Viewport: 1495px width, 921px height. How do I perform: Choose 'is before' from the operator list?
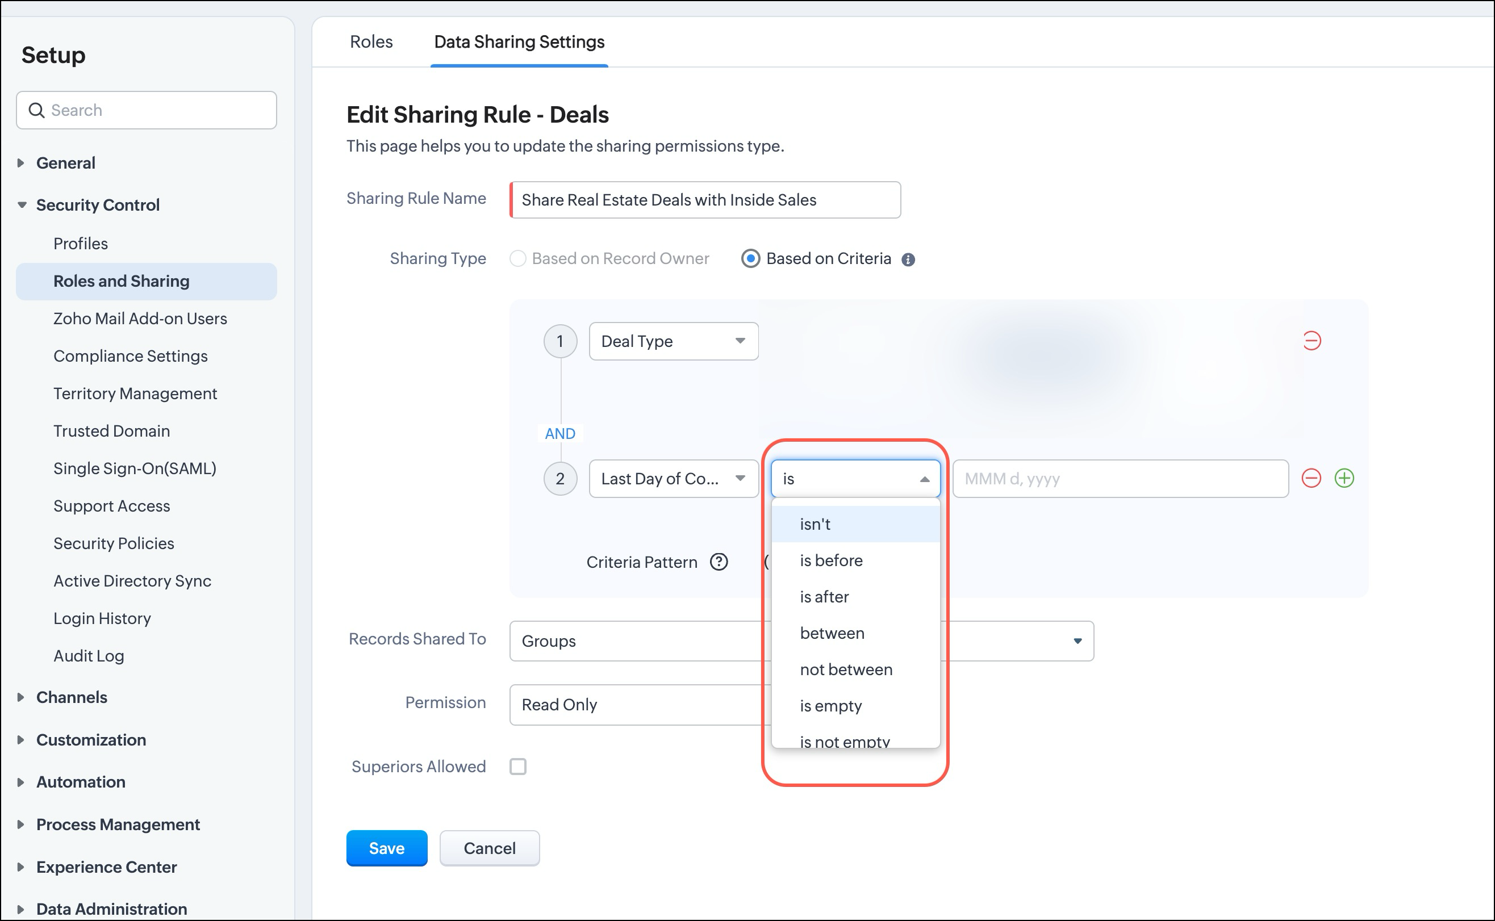(x=831, y=560)
